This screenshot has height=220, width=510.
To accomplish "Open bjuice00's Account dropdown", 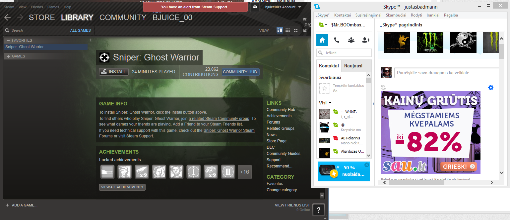I will coord(283,7).
